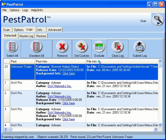Switch to the Scan tab

(6, 30)
